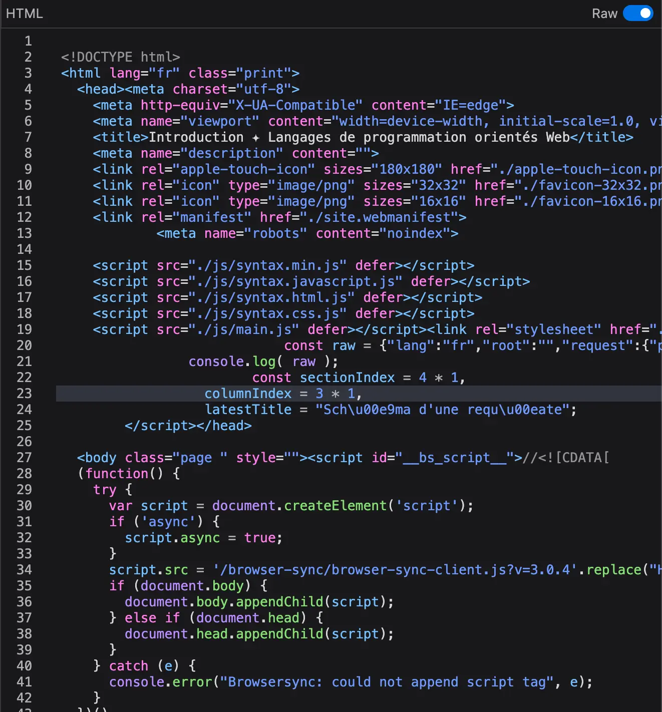Image resolution: width=662 pixels, height=712 pixels.
Task: Click the 'document.createElement' call
Action: point(299,506)
